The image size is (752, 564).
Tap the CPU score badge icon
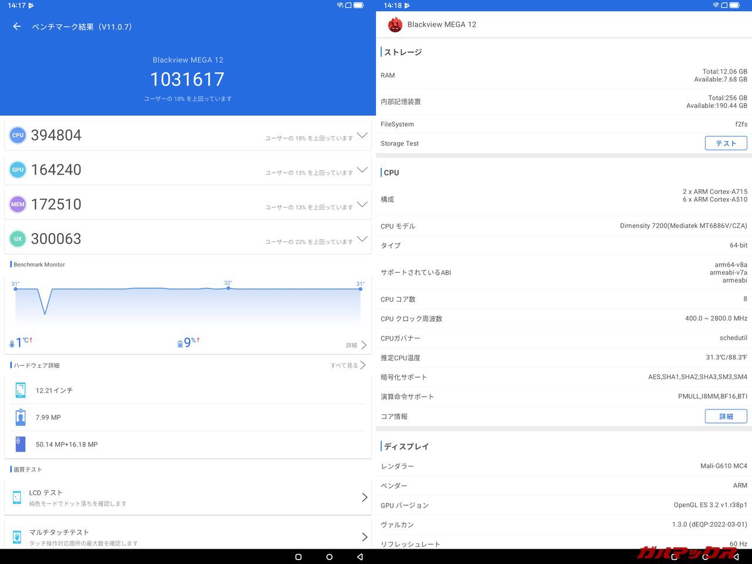pos(18,135)
